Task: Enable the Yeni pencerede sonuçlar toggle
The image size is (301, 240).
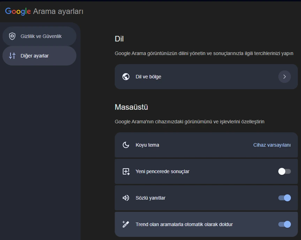Action: pyautogui.click(x=284, y=171)
